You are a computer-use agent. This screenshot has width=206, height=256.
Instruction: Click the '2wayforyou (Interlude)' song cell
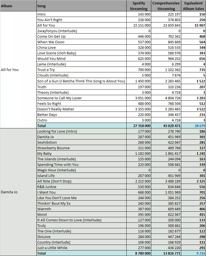(x=81, y=31)
